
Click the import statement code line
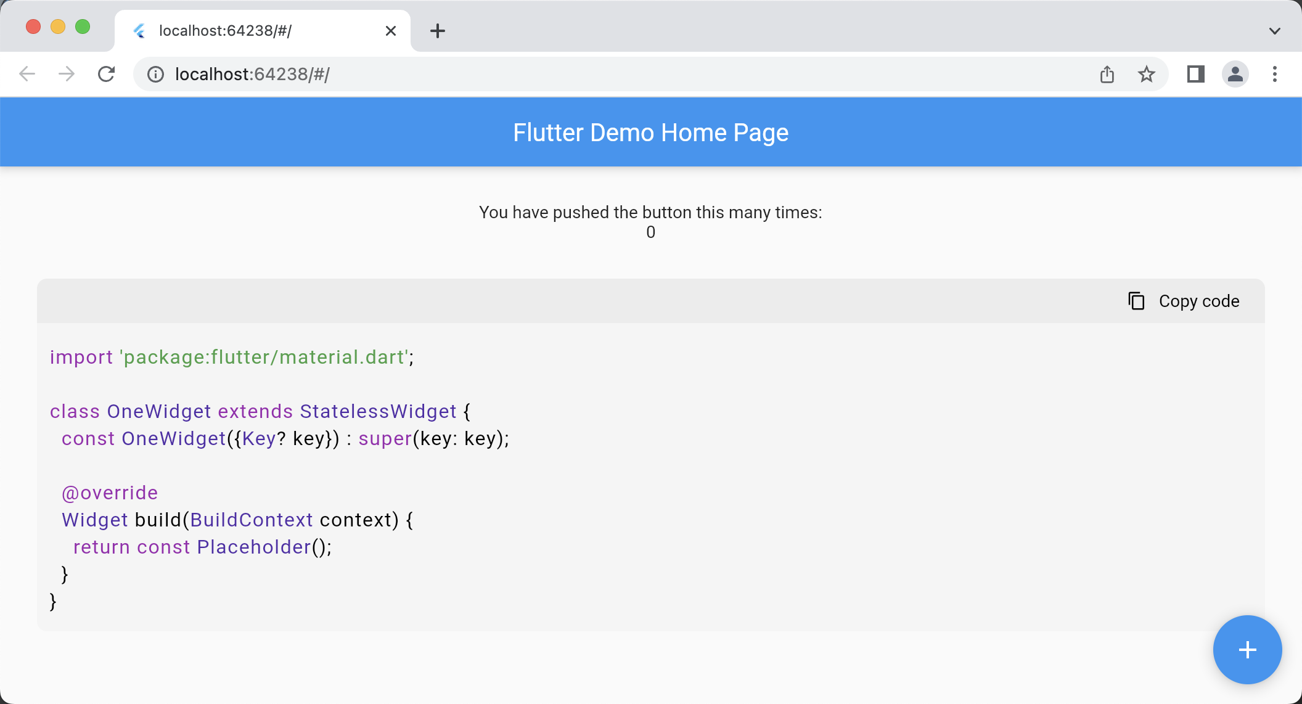232,357
